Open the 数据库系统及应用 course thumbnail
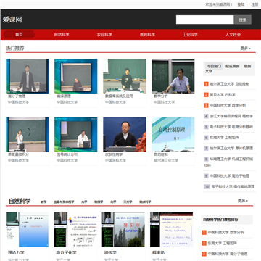The image size is (261, 261). 125,76
